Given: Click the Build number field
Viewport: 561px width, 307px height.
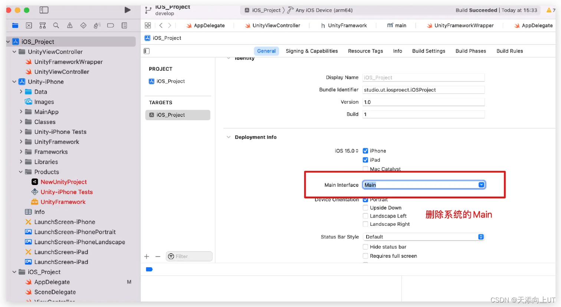Looking at the screenshot, I should pyautogui.click(x=423, y=114).
